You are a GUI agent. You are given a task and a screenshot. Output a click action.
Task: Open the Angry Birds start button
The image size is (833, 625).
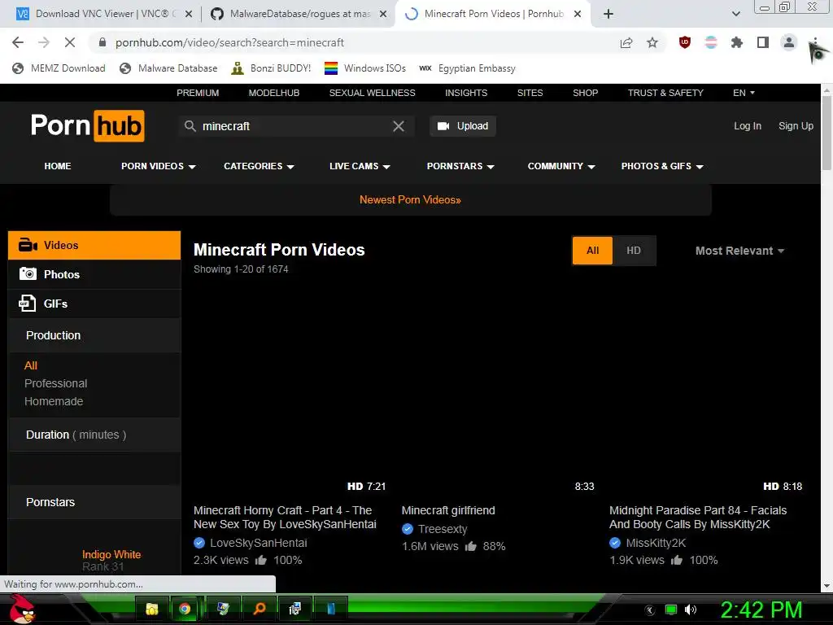click(x=22, y=609)
